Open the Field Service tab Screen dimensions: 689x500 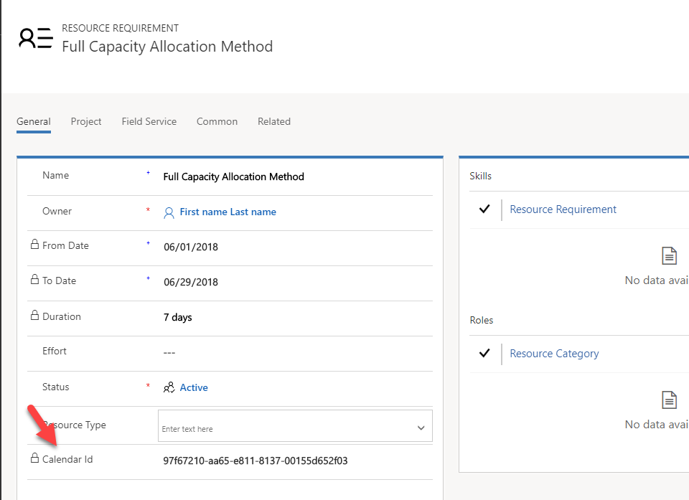149,122
